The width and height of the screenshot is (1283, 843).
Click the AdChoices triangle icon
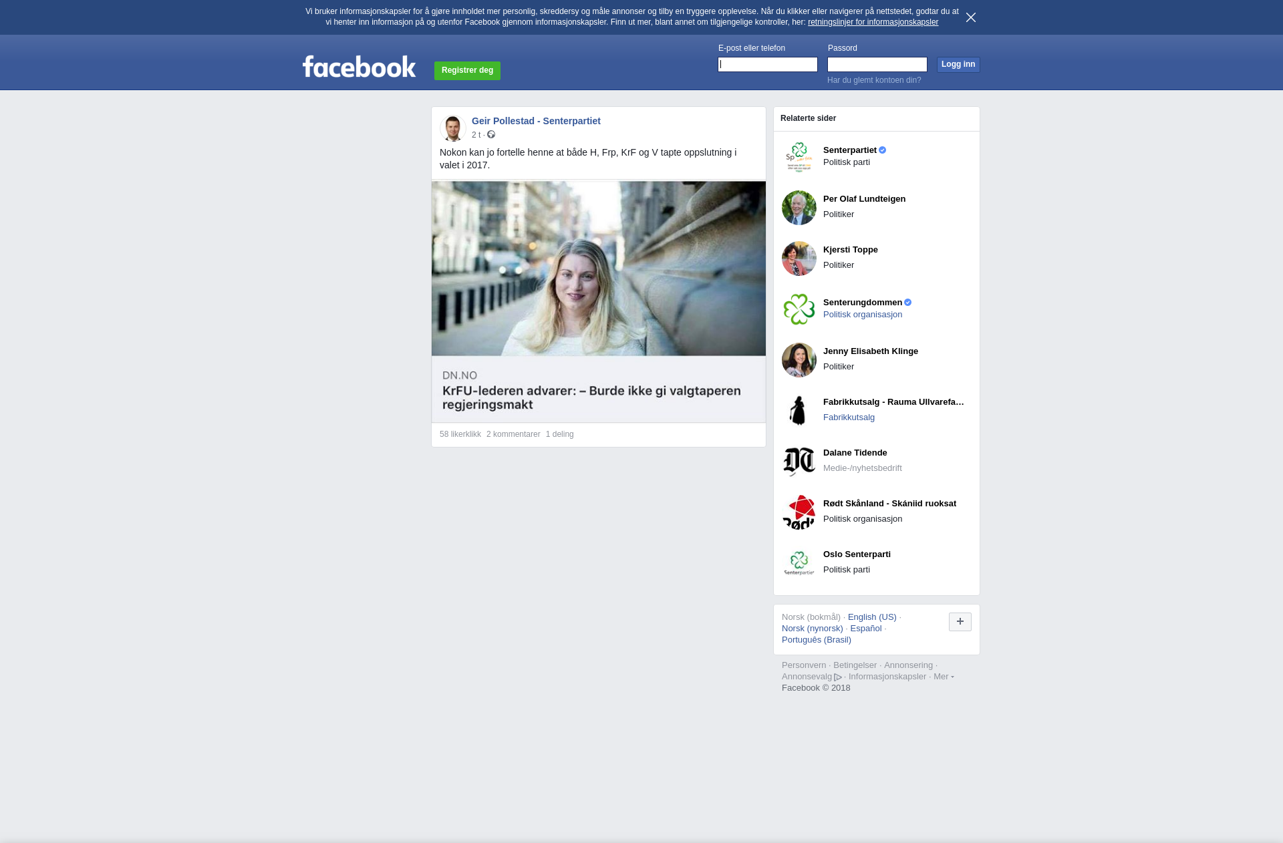click(x=838, y=677)
